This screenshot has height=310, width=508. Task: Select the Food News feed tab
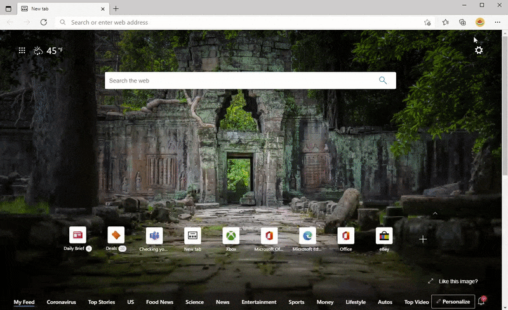[x=159, y=302]
